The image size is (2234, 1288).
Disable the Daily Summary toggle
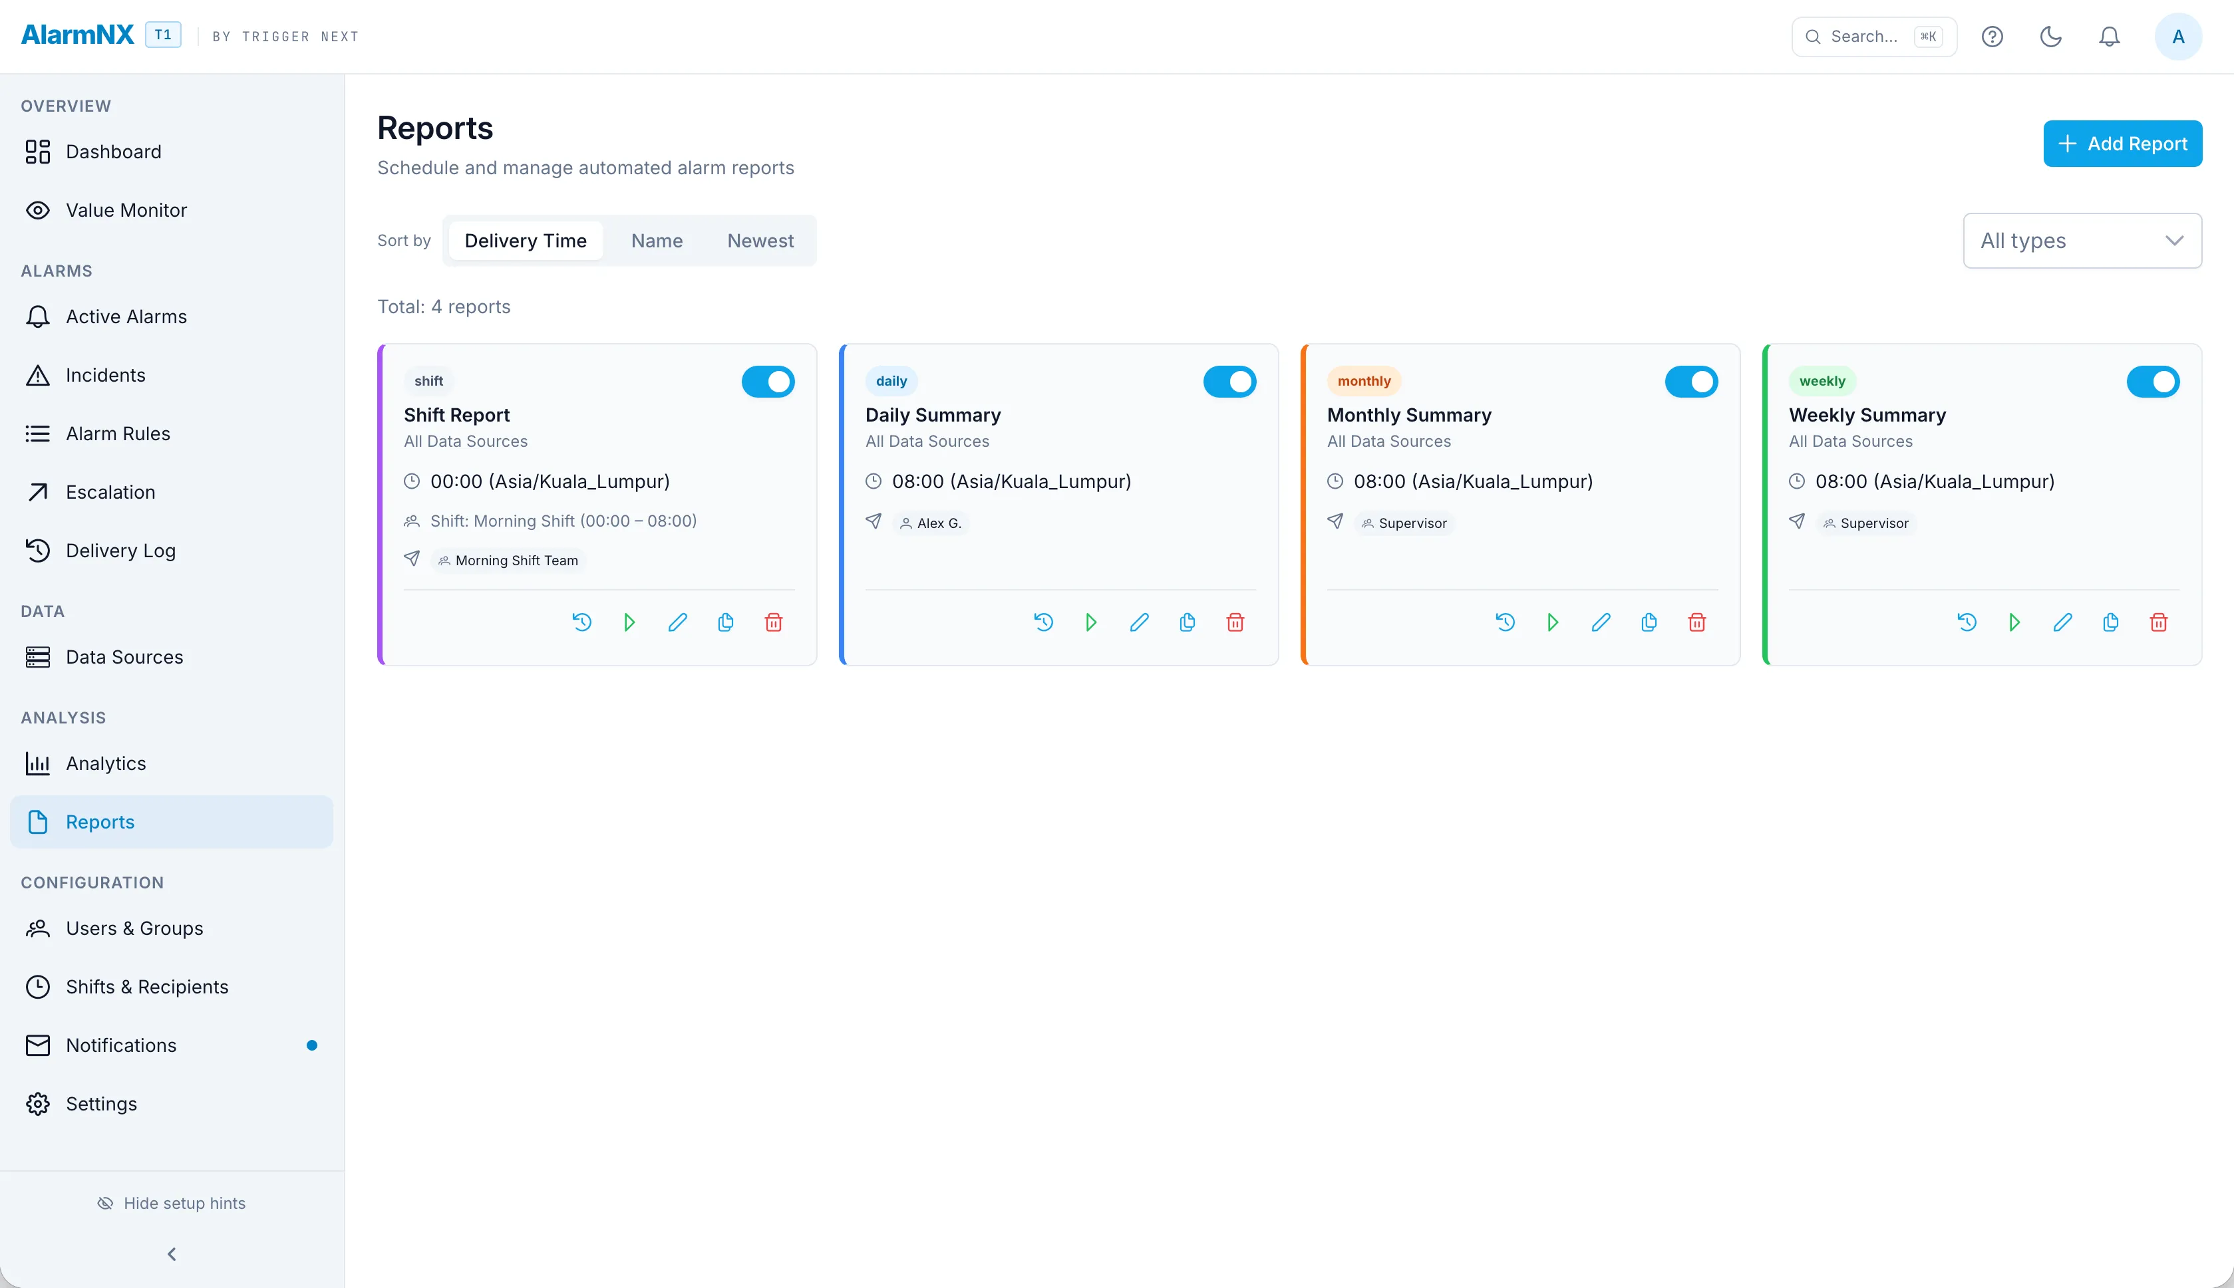pos(1230,382)
